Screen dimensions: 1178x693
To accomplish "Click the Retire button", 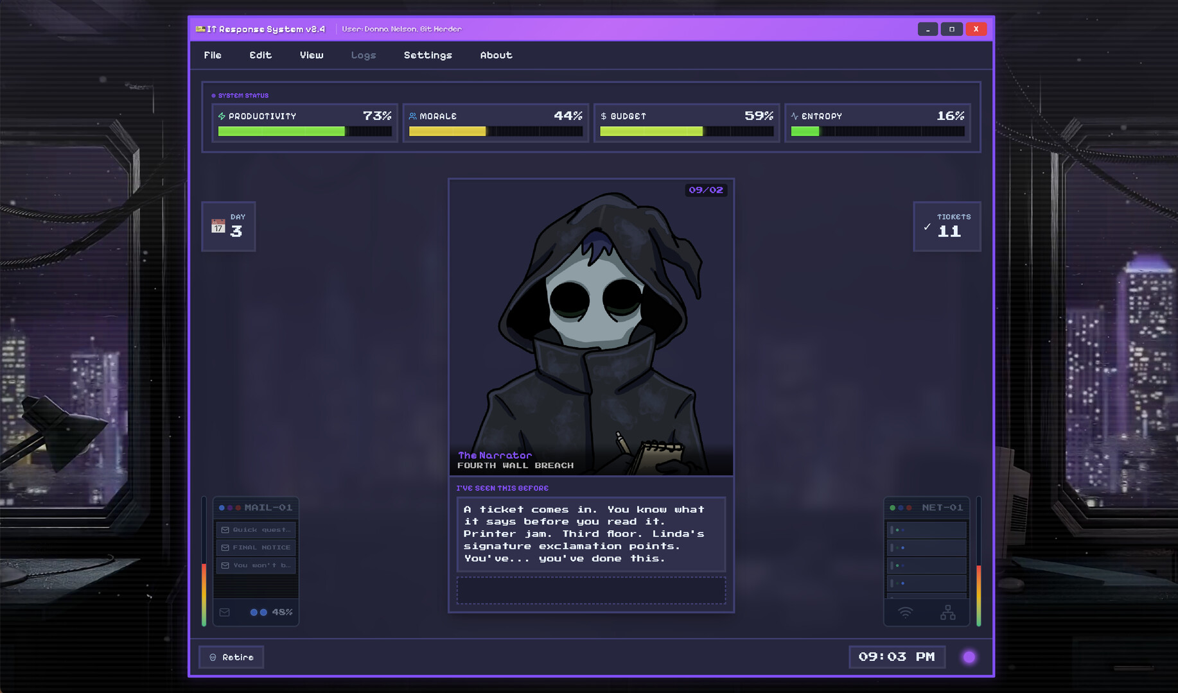I will click(231, 657).
